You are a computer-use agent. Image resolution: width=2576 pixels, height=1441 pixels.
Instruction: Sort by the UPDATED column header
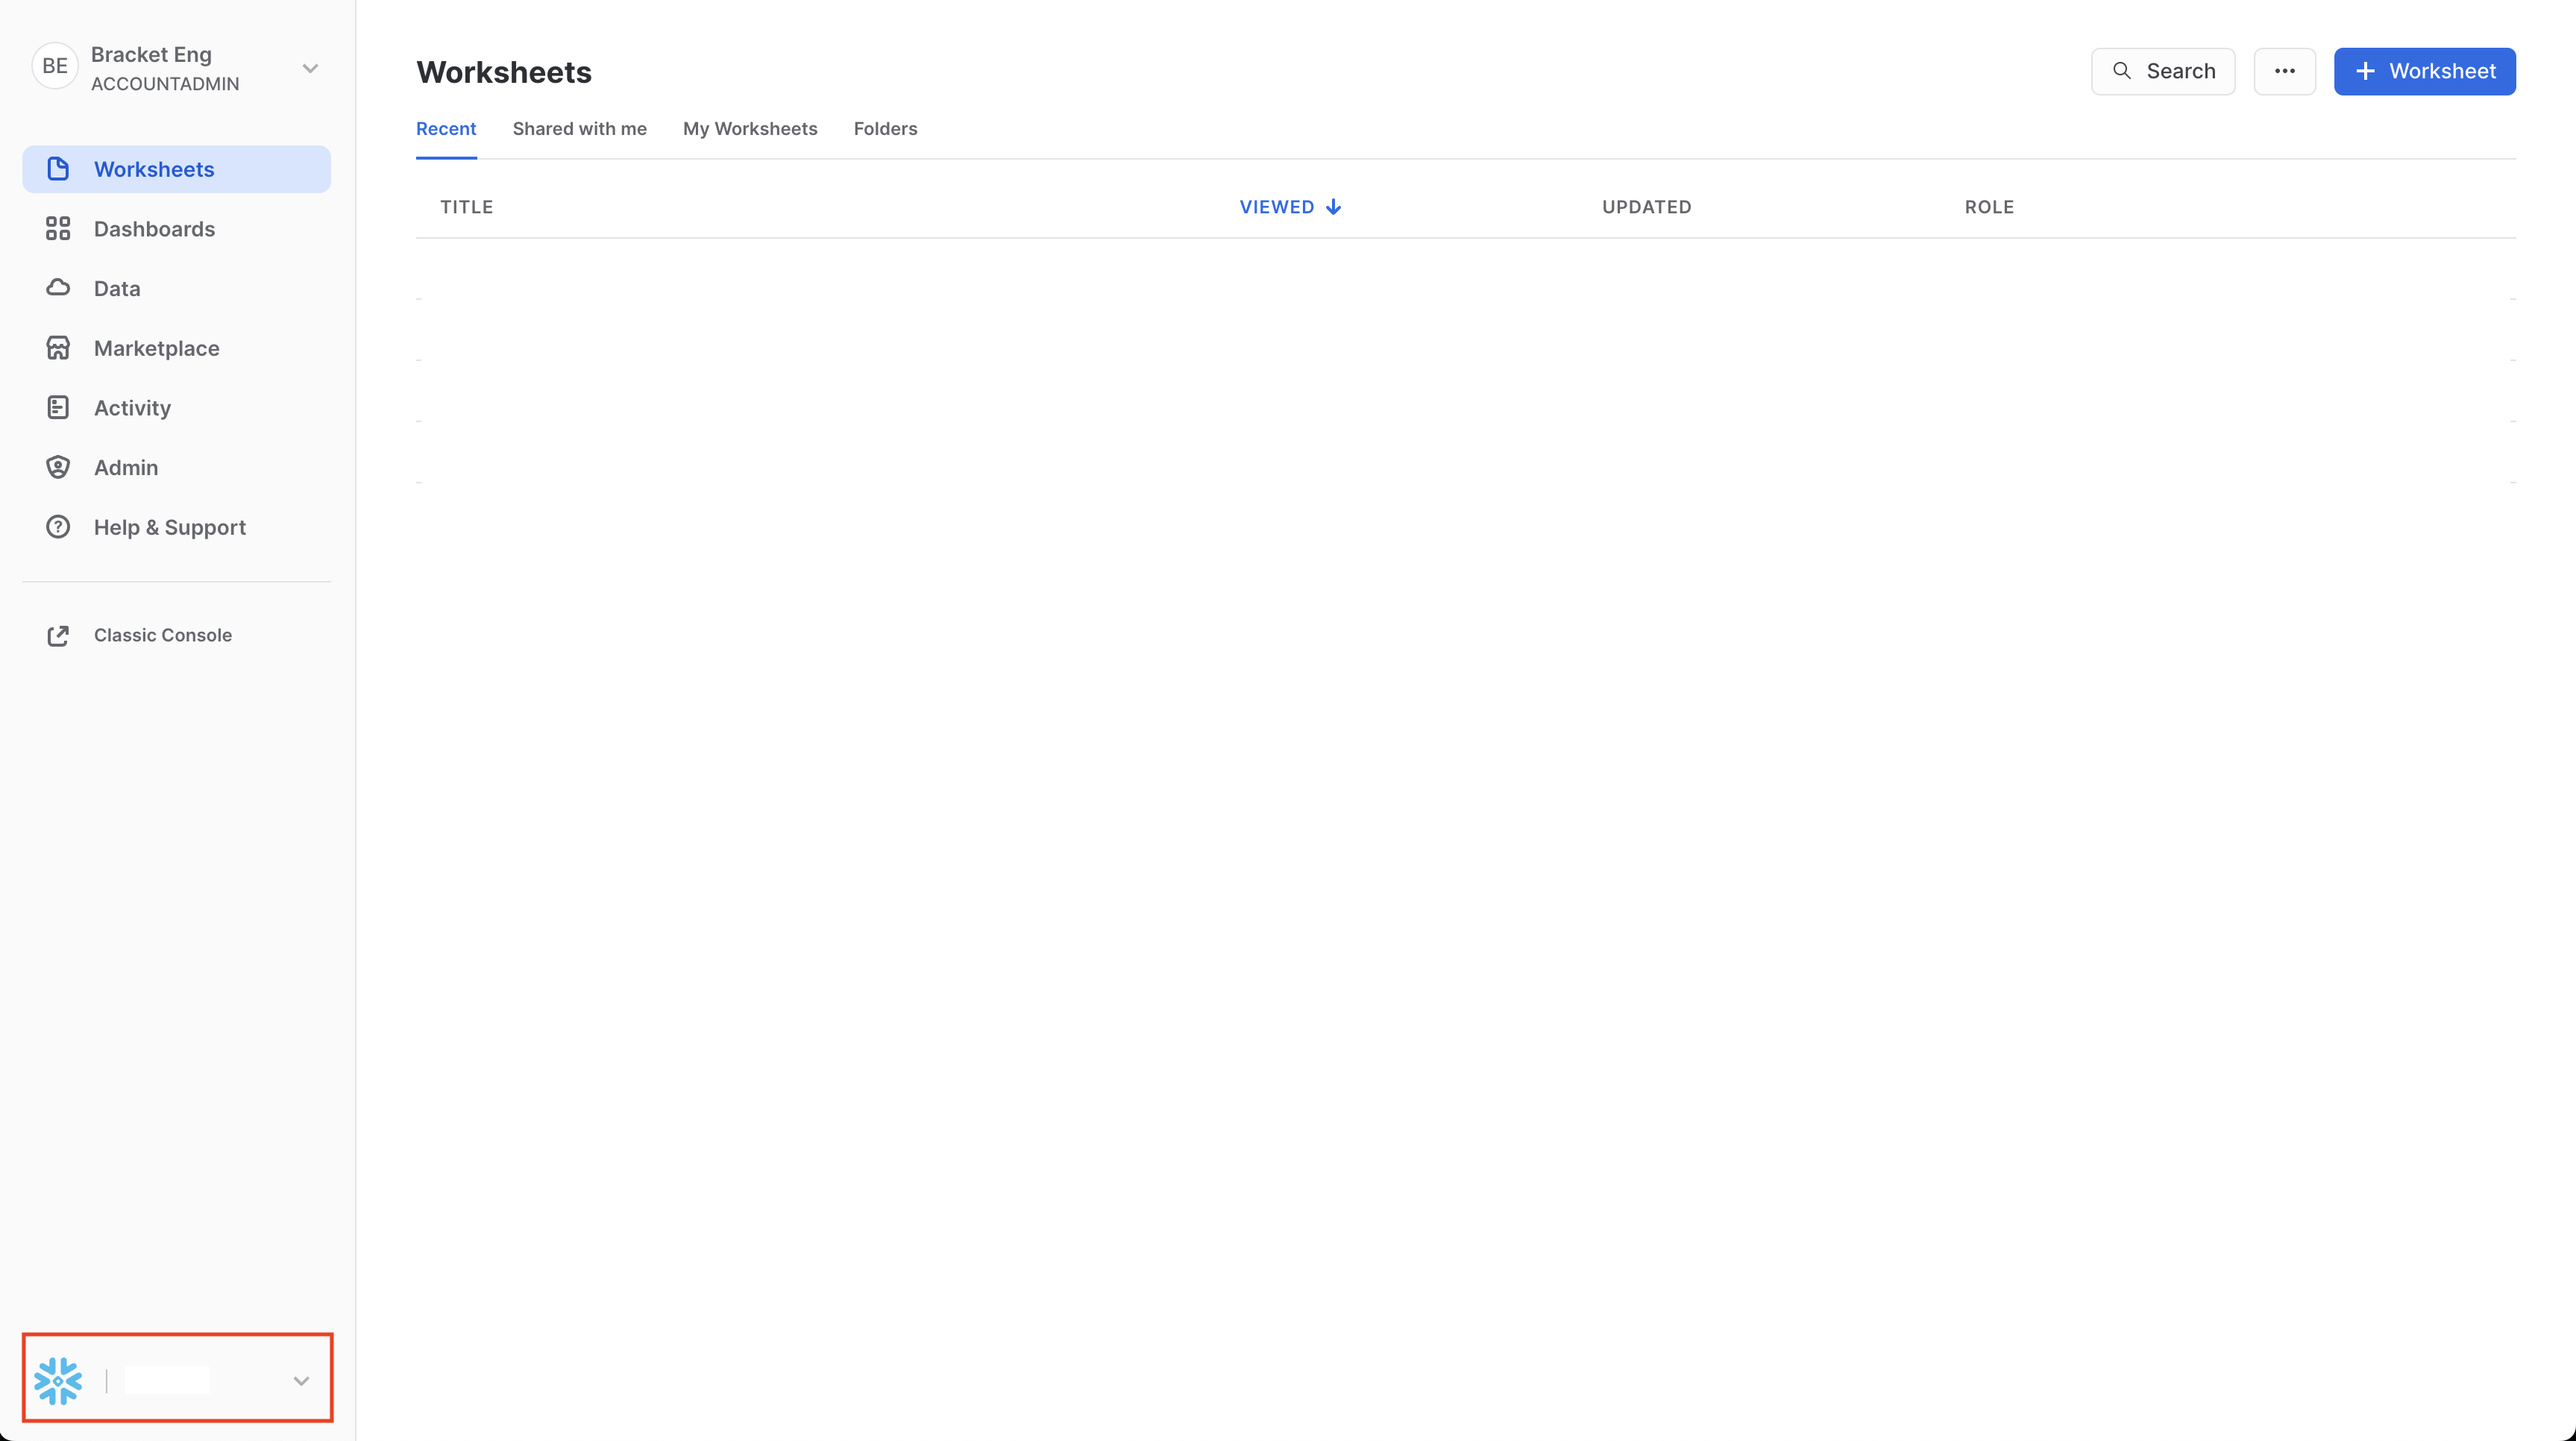(x=1646, y=207)
